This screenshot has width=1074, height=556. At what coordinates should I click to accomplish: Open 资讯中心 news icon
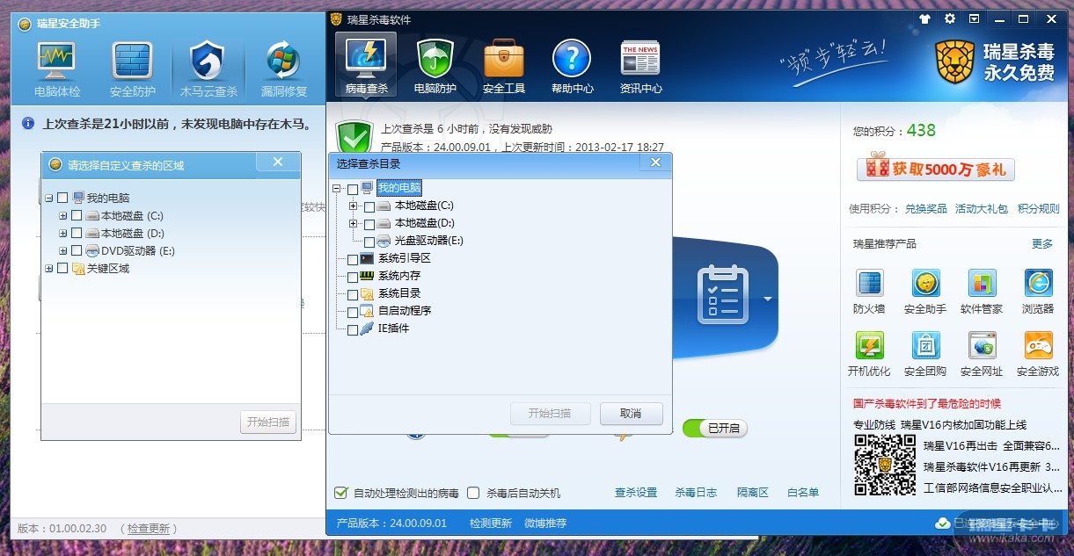(640, 66)
